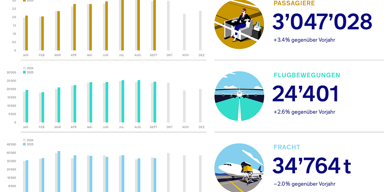Click the 34'764 t freight figure
Viewport: 384px width, 192px height.
pyautogui.click(x=312, y=166)
